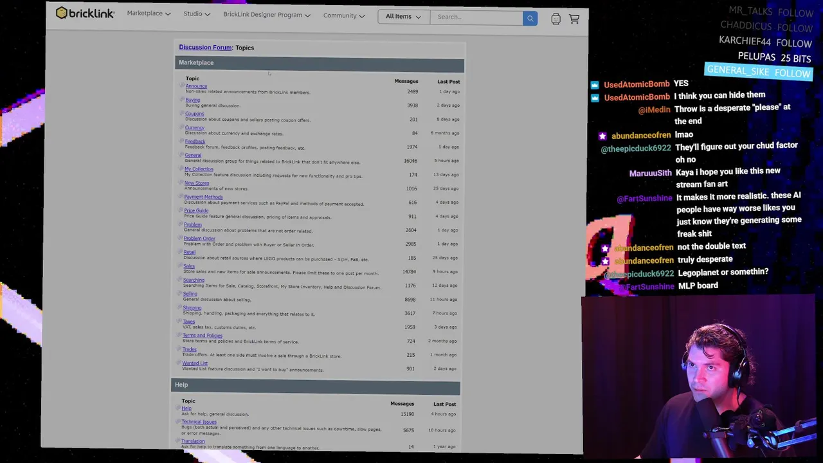Click the blue search magnifier button

(x=530, y=18)
